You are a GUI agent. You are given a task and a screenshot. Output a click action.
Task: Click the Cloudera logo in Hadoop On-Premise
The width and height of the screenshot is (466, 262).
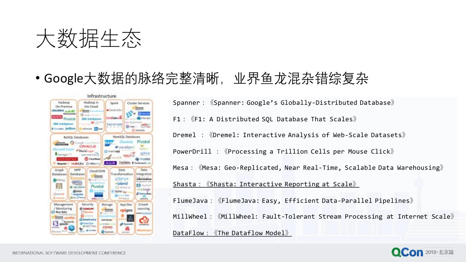pos(58,111)
